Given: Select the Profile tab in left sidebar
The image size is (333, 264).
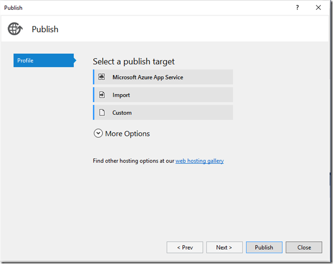Looking at the screenshot, I should (x=43, y=61).
